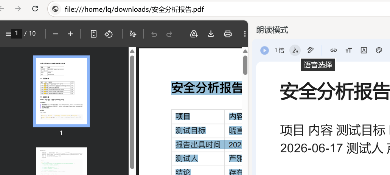Select the page 1 thumbnail
This screenshot has width=390, height=175.
tap(61, 91)
